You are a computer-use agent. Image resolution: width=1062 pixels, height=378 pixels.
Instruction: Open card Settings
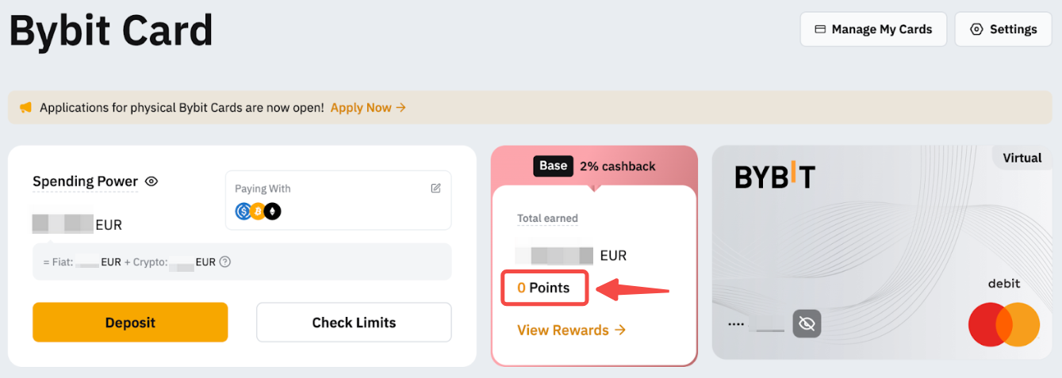[x=1003, y=29]
